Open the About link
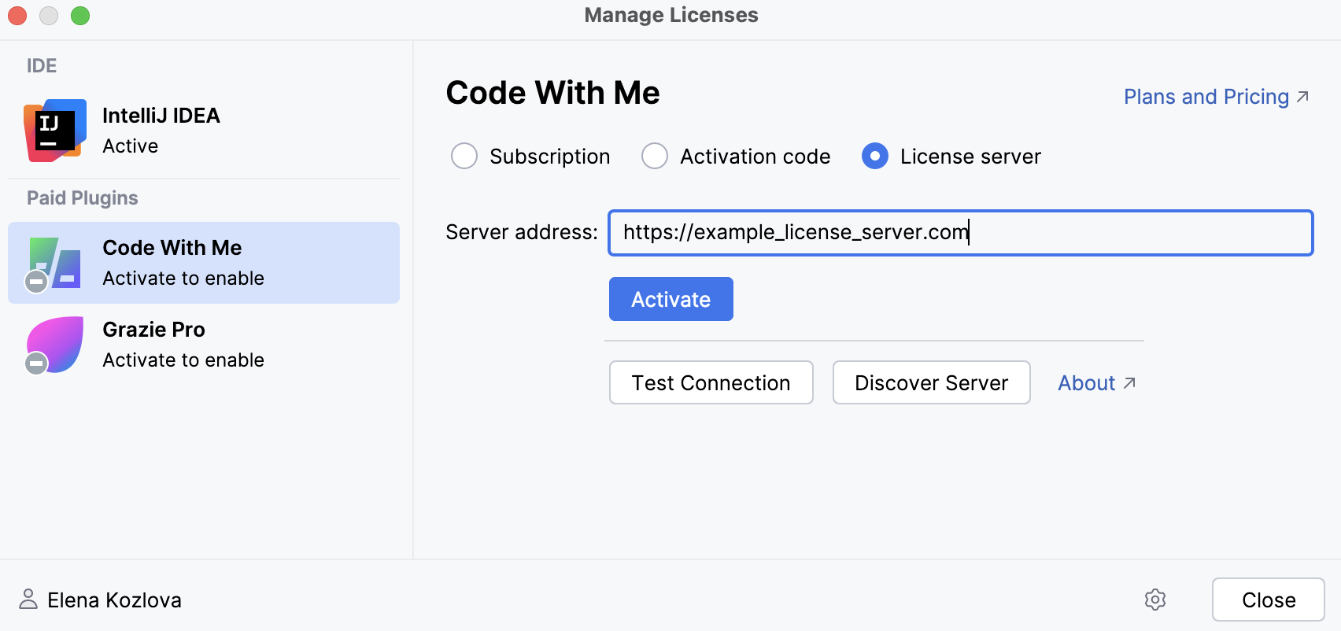1341x631 pixels. pos(1087,383)
